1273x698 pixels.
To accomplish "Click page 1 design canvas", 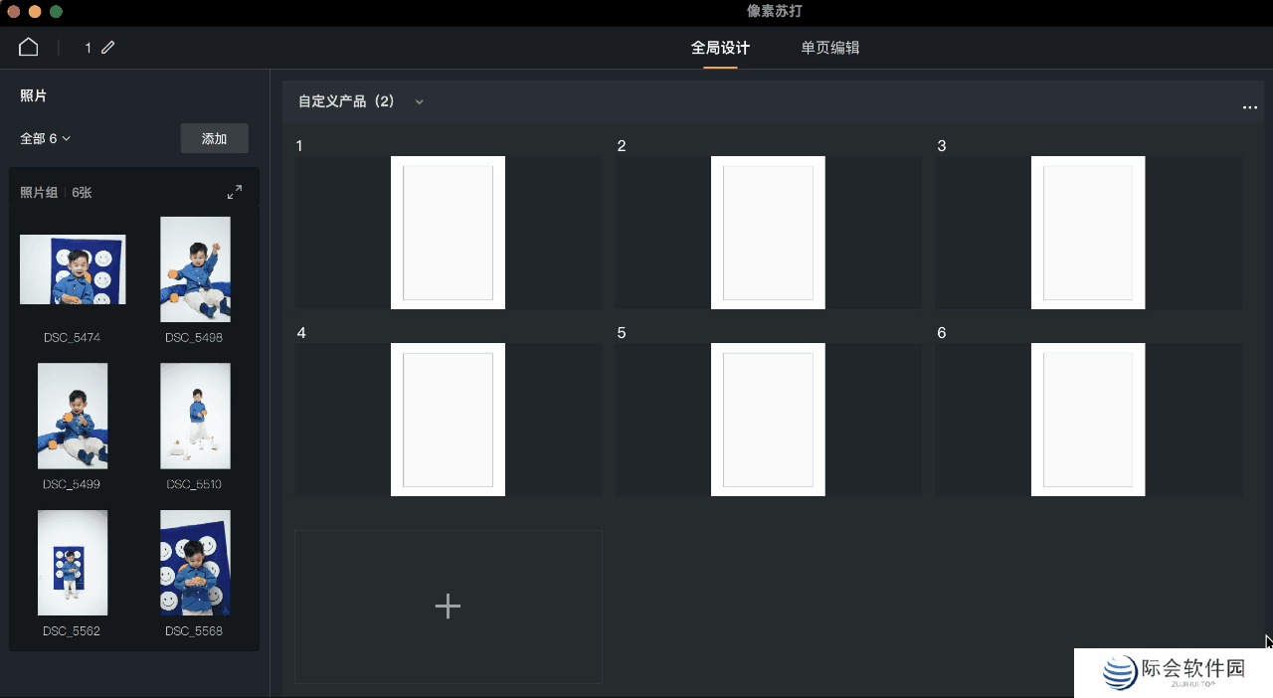I will click(x=448, y=232).
